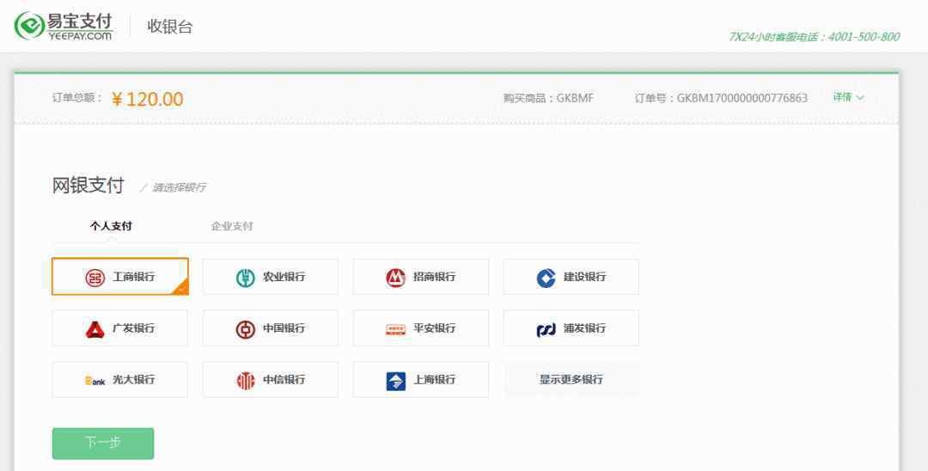This screenshot has height=471, width=928.
Task: Choose the 光大银行 label text
Action: 134,379
